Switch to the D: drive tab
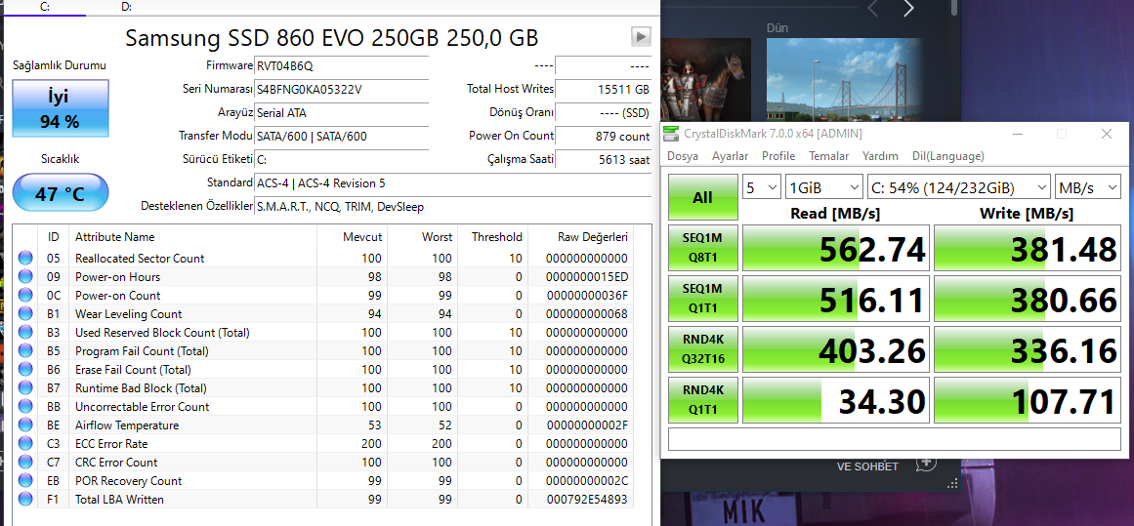 (127, 7)
